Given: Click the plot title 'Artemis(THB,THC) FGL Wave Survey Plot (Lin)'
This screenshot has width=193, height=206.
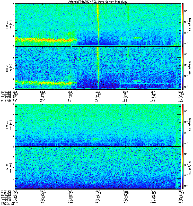Looking at the screenshot, I should [98, 2].
